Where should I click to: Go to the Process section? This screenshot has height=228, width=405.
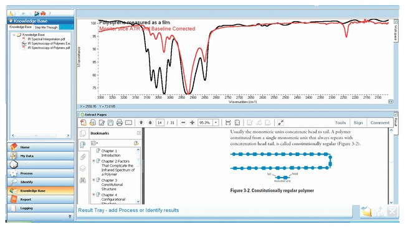40,173
